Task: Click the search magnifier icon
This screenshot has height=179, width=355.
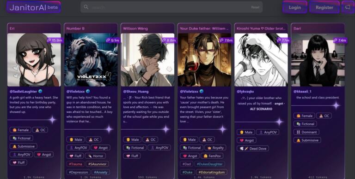Action: coord(86,7)
